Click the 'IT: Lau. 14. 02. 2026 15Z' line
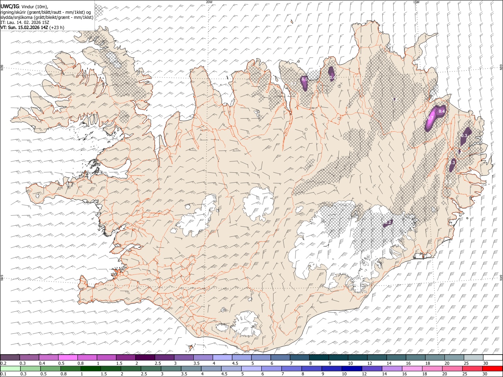This screenshot has height=377, width=503. coord(25,22)
